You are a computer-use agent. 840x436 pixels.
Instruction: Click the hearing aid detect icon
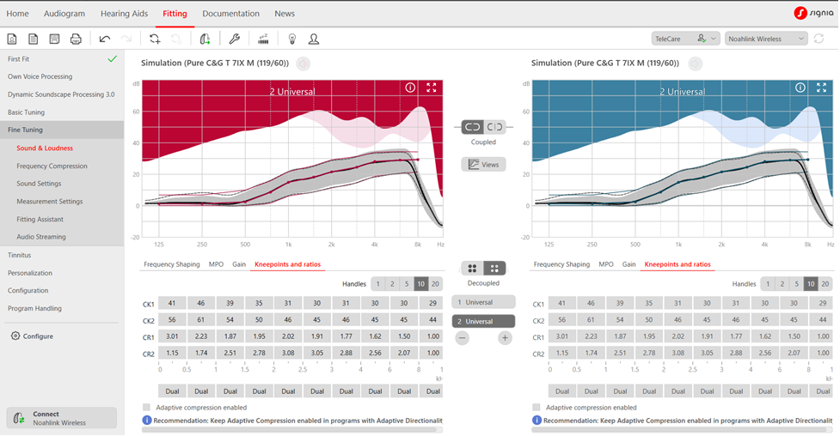coord(205,39)
